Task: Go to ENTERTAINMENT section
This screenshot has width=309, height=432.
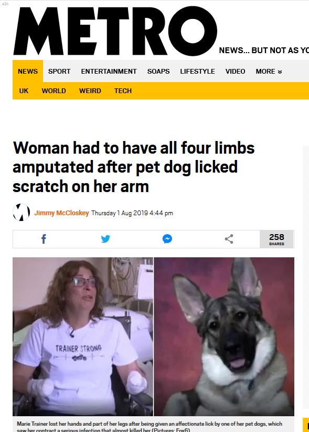Action: point(109,72)
